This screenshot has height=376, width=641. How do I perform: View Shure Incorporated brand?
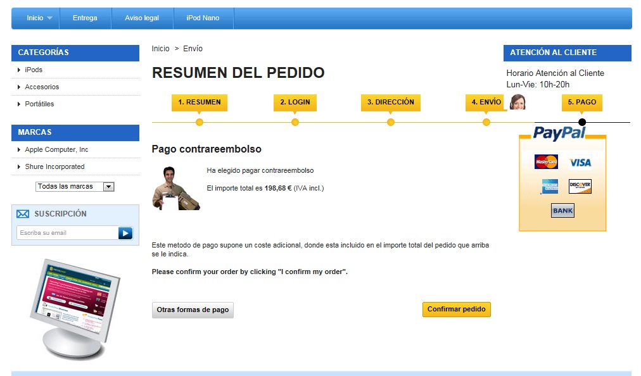[54, 166]
